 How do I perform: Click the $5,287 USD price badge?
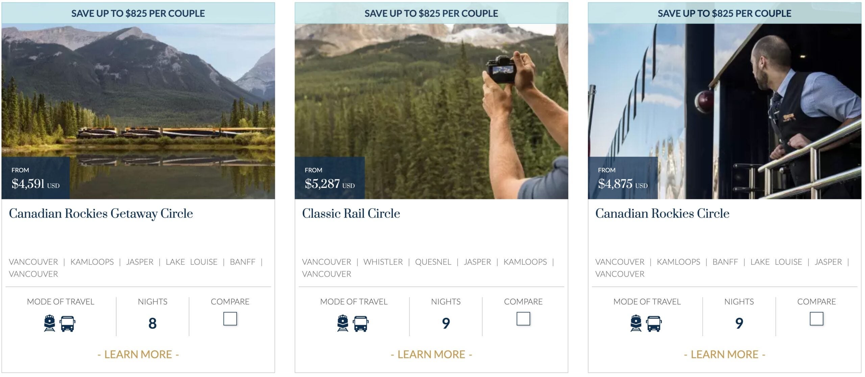point(330,178)
